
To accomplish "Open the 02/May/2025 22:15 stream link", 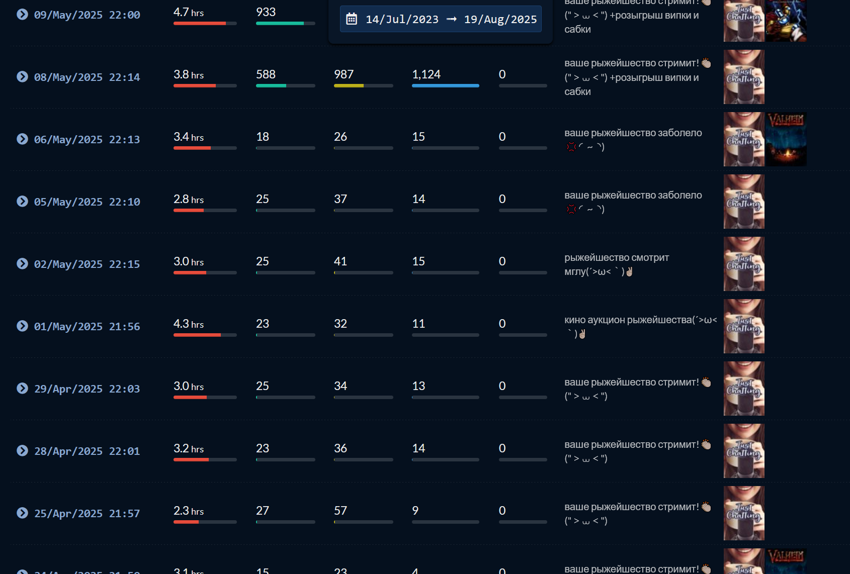I will 87,264.
